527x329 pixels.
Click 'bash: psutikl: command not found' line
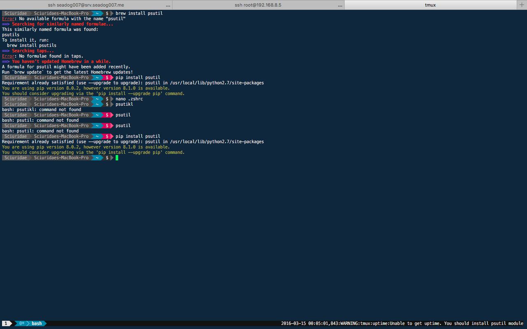42,109
